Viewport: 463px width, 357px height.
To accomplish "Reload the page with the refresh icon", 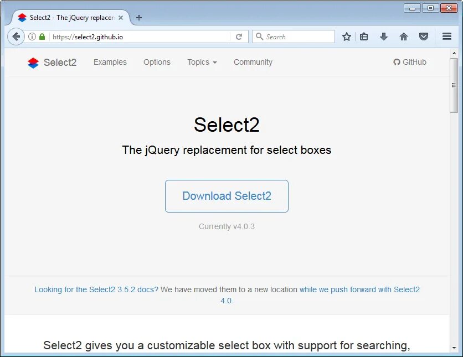I will point(239,37).
